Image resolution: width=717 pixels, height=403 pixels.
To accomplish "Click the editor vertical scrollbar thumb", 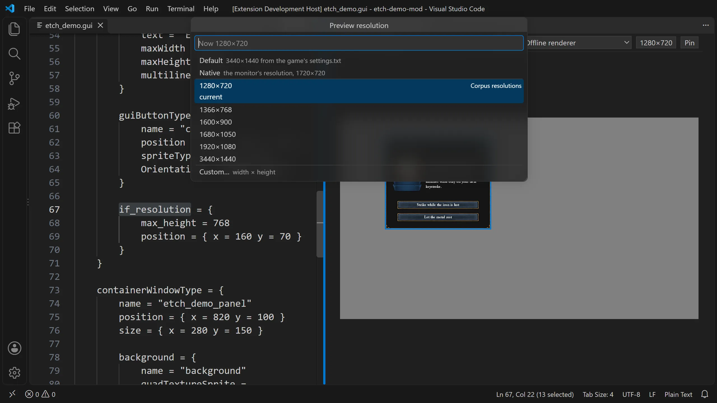I will [x=320, y=224].
